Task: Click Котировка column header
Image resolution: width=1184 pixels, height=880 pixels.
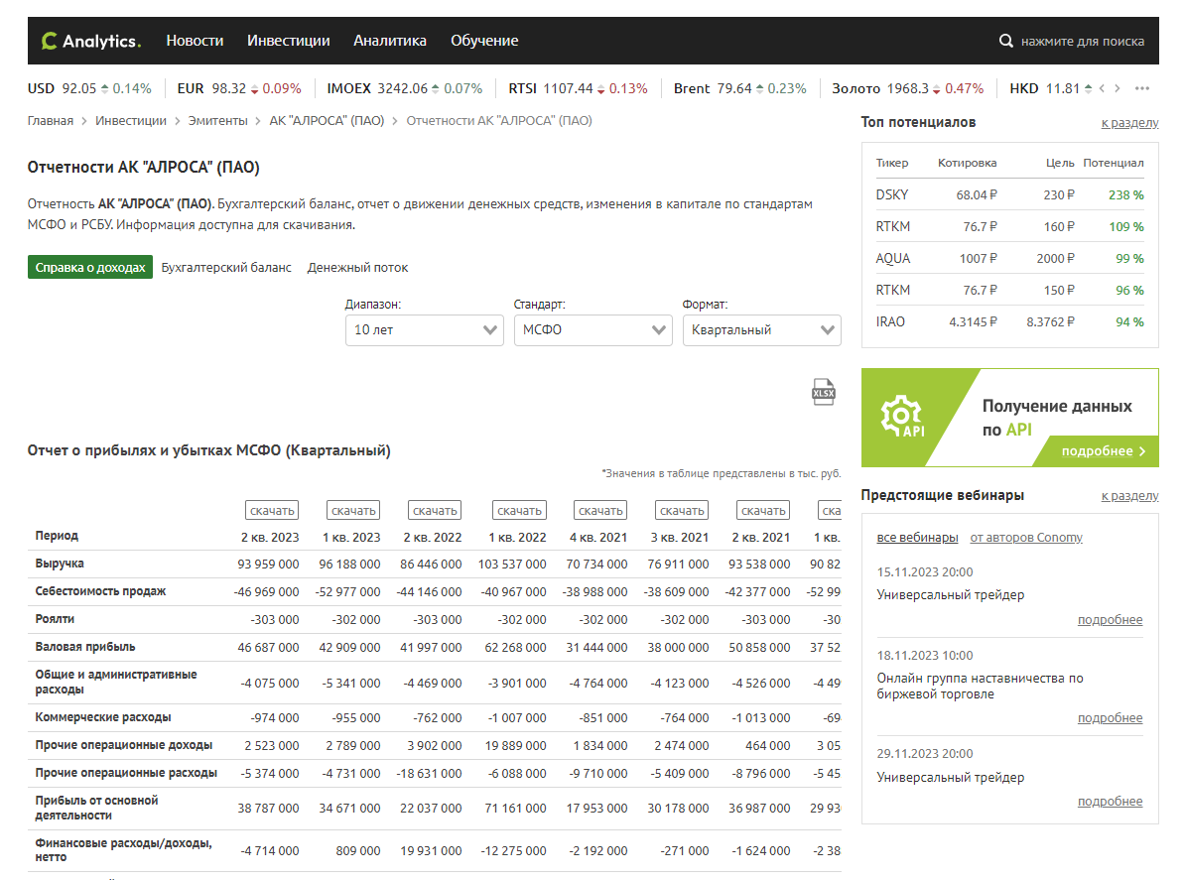Action: [x=968, y=163]
